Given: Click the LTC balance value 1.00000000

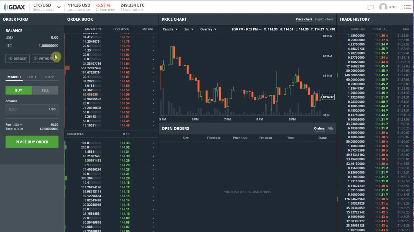Looking at the screenshot, I should point(49,46).
